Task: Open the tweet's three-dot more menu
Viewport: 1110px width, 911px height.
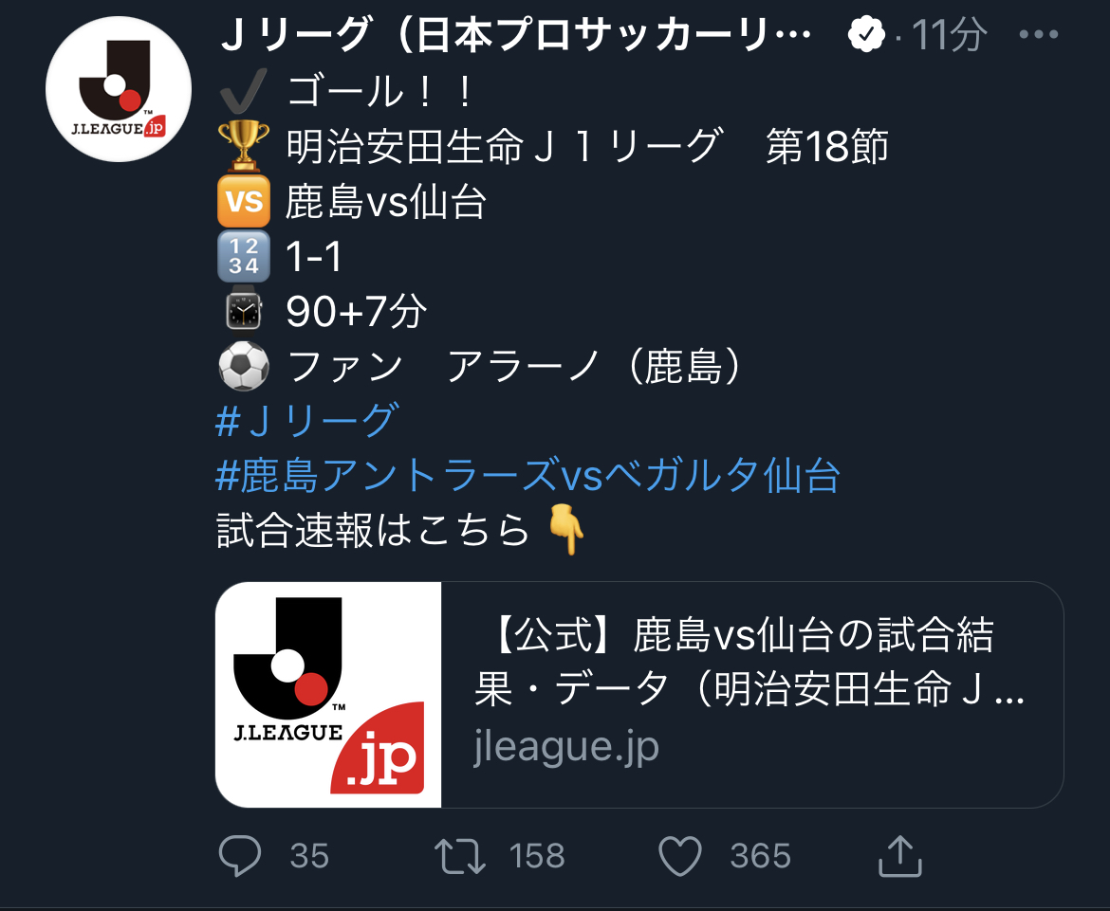Action: [x=1039, y=34]
